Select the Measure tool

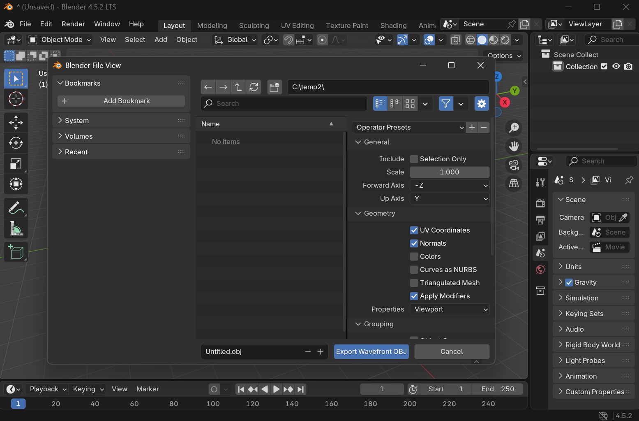tap(16, 228)
